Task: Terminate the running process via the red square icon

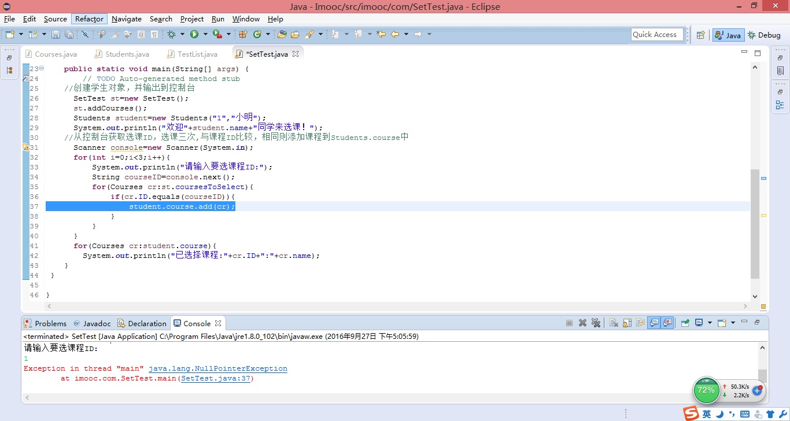Action: 569,323
